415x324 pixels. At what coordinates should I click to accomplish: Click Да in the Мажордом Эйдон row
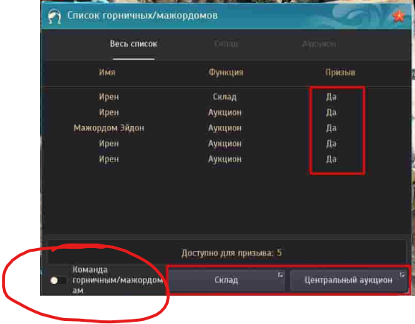[x=332, y=128]
